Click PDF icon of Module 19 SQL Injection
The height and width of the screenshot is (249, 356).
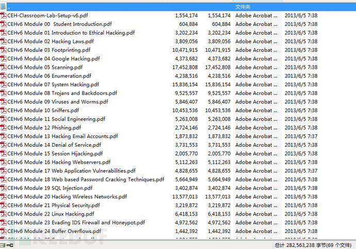(3, 188)
